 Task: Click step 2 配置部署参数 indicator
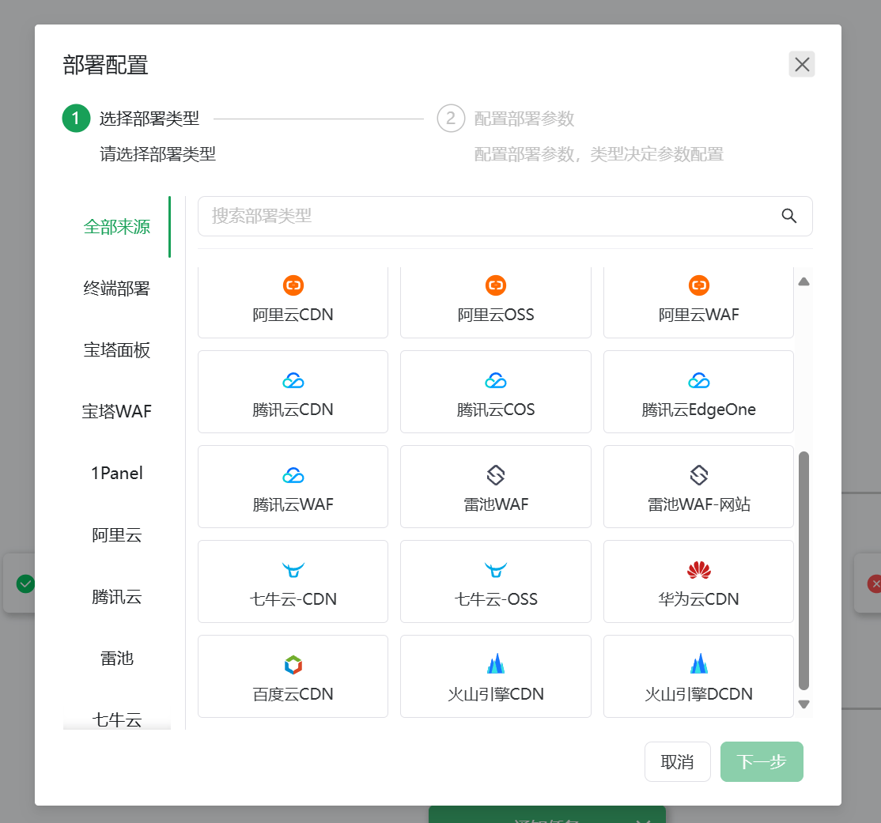[451, 119]
